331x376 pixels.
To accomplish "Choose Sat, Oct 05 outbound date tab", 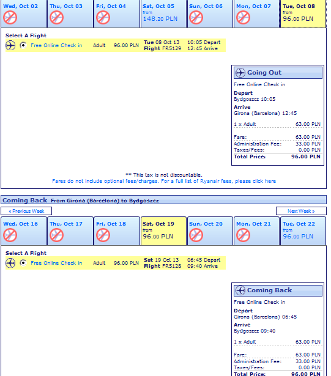I will (163, 13).
